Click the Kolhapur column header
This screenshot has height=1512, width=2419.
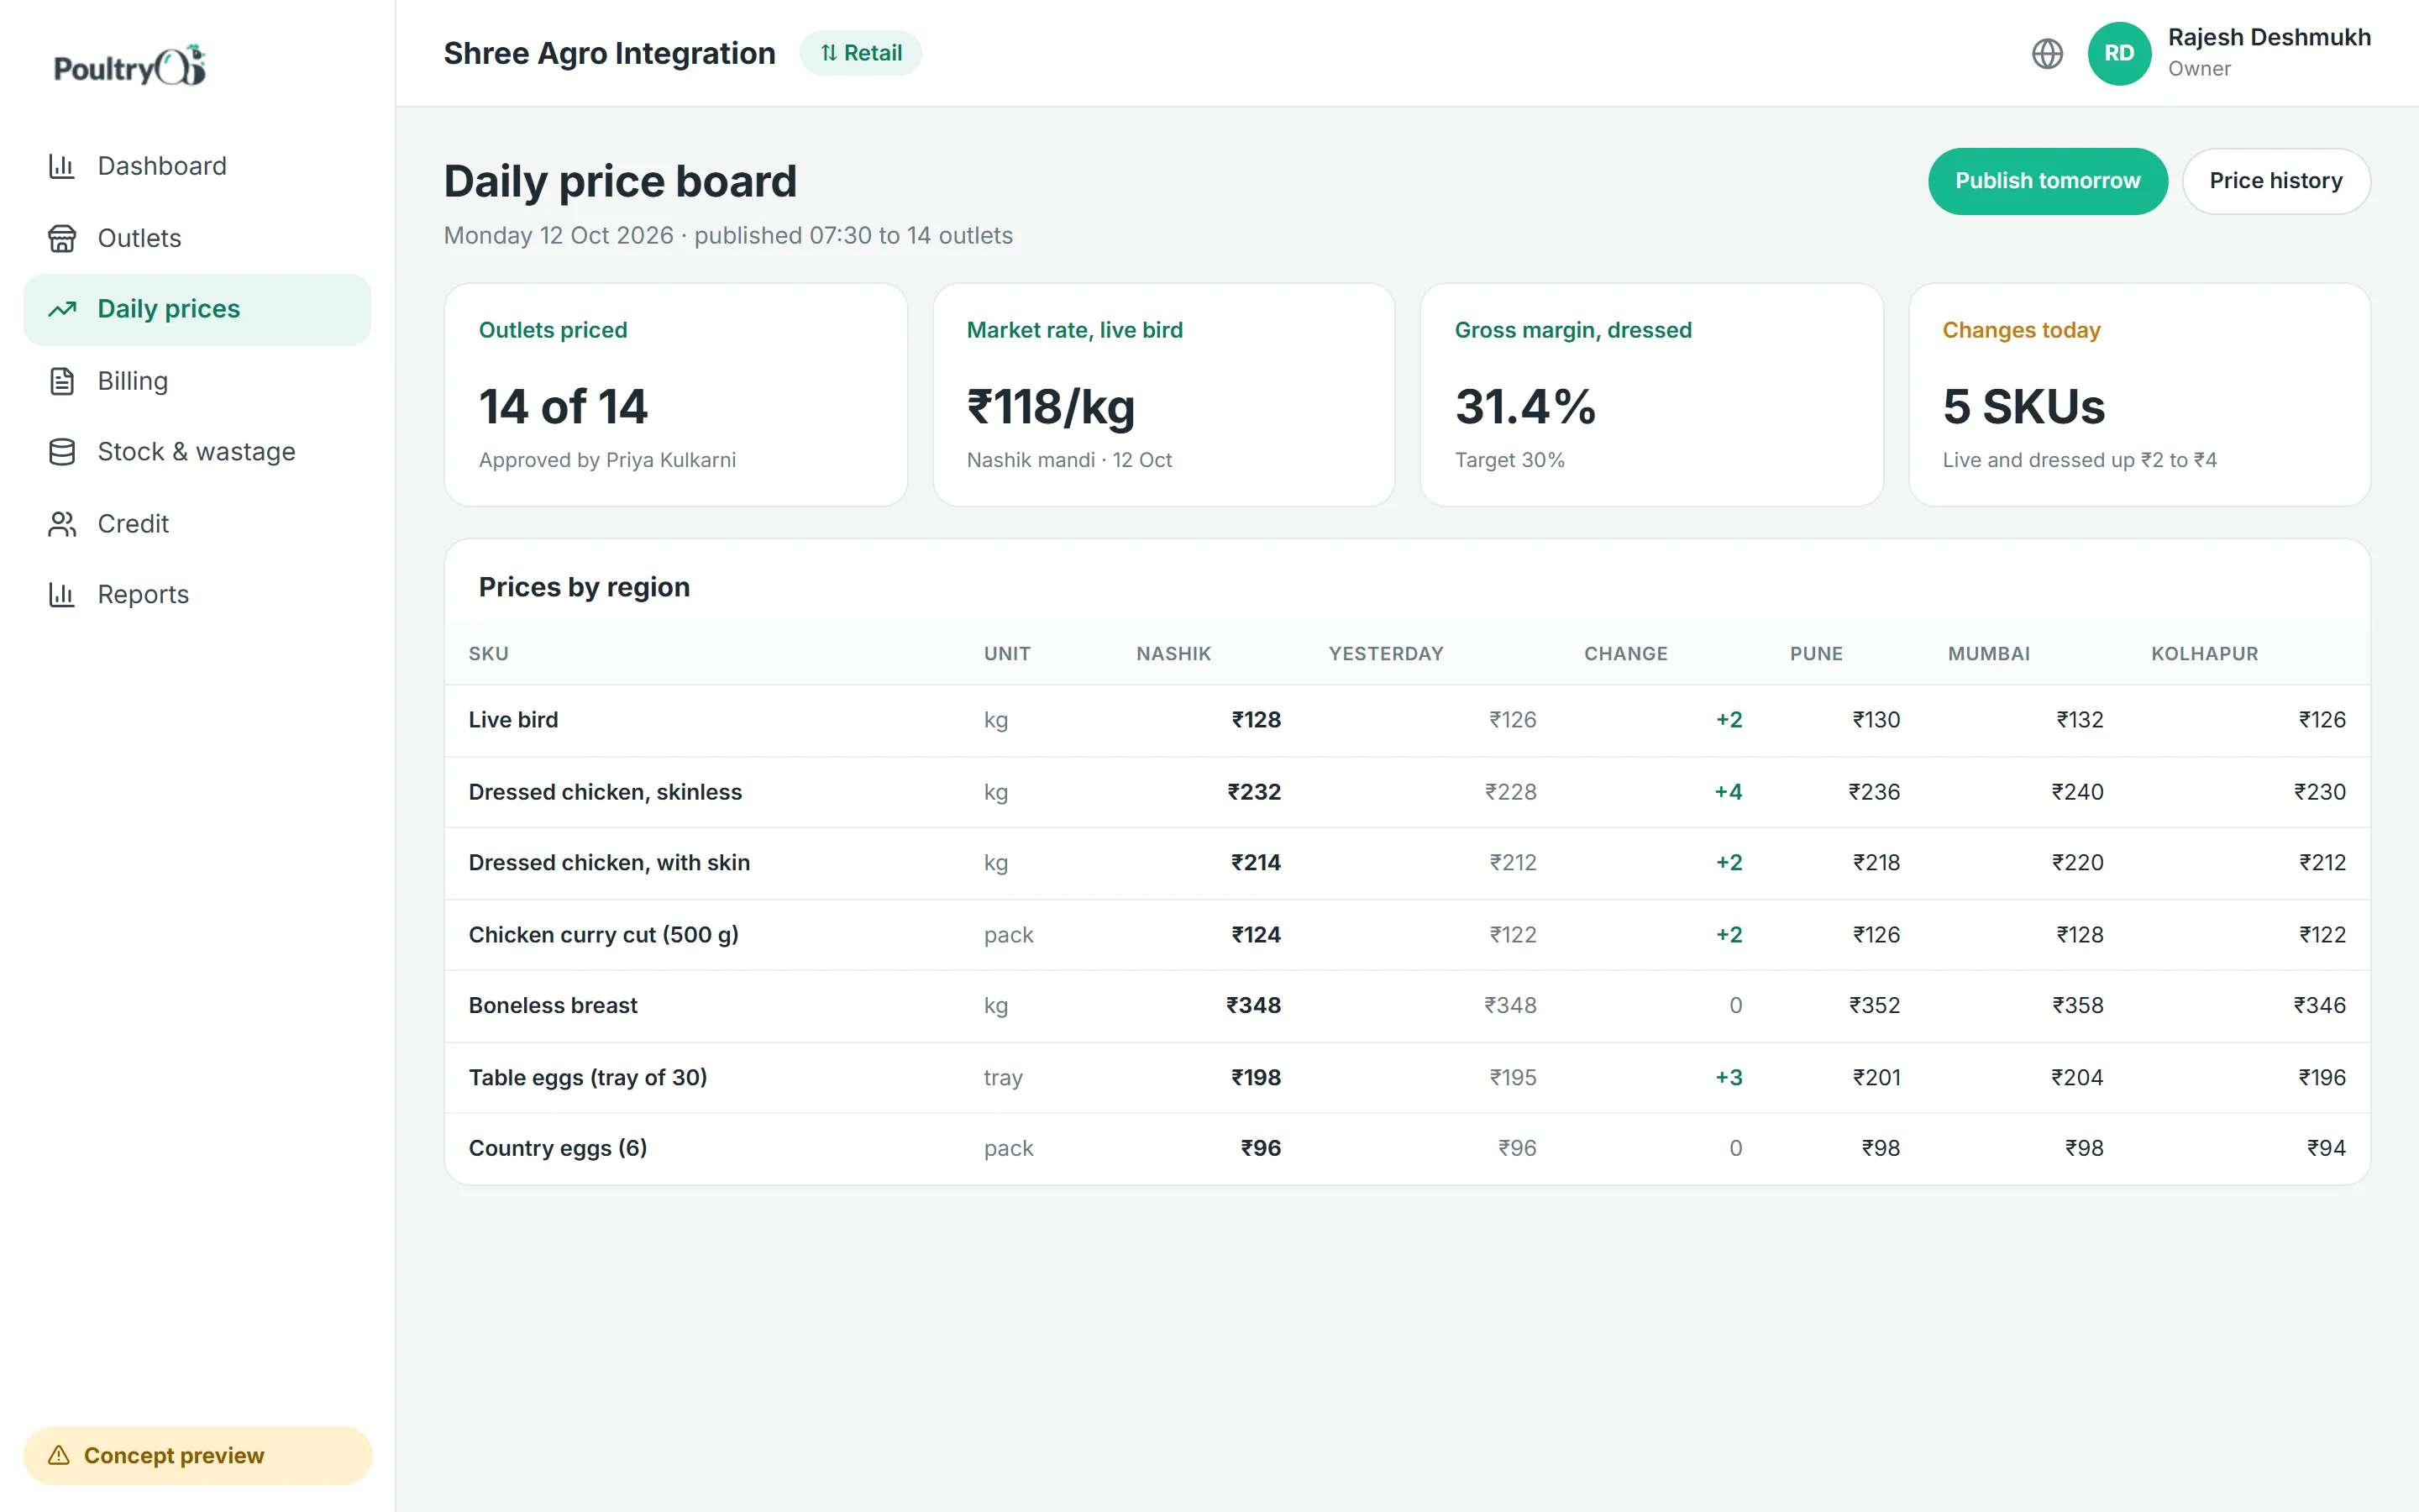pos(2204,654)
